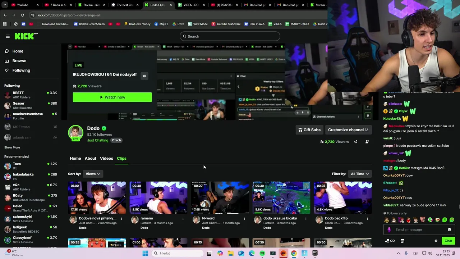Start watching with Watch now button
Screen dimensions: 460x259
tap(112, 97)
